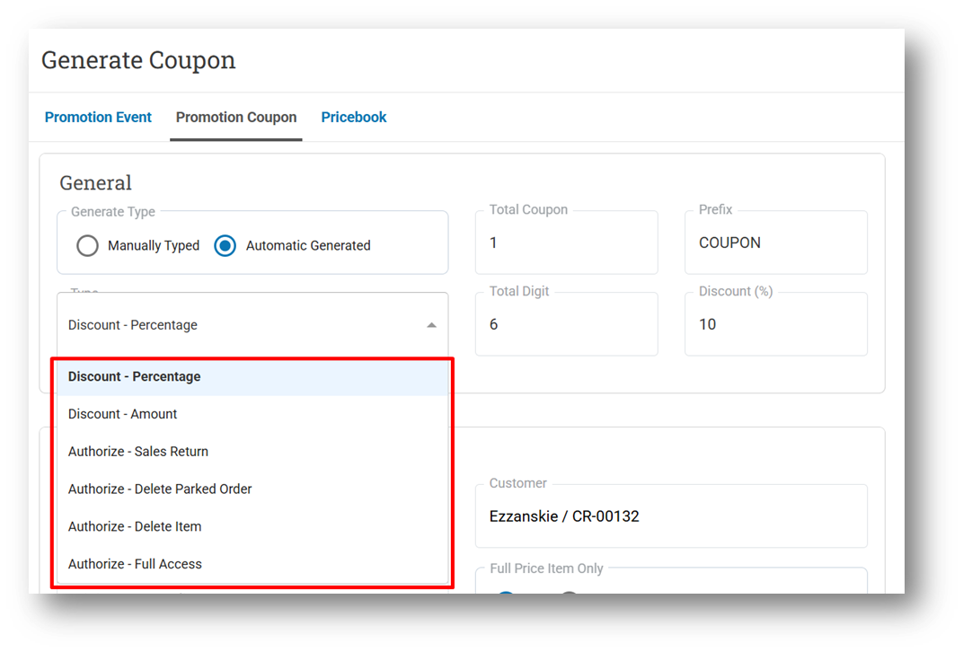The height and width of the screenshot is (652, 963).
Task: Select Automatic Generated radio button
Action: click(225, 245)
